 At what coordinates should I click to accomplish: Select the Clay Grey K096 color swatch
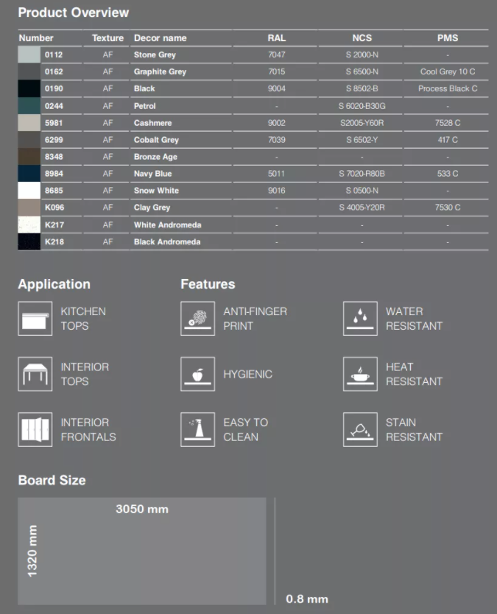point(29,208)
